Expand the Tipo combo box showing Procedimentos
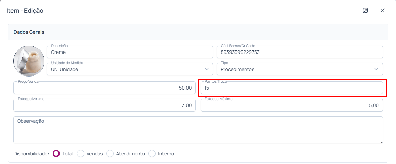The image size is (396, 164). [x=300, y=69]
